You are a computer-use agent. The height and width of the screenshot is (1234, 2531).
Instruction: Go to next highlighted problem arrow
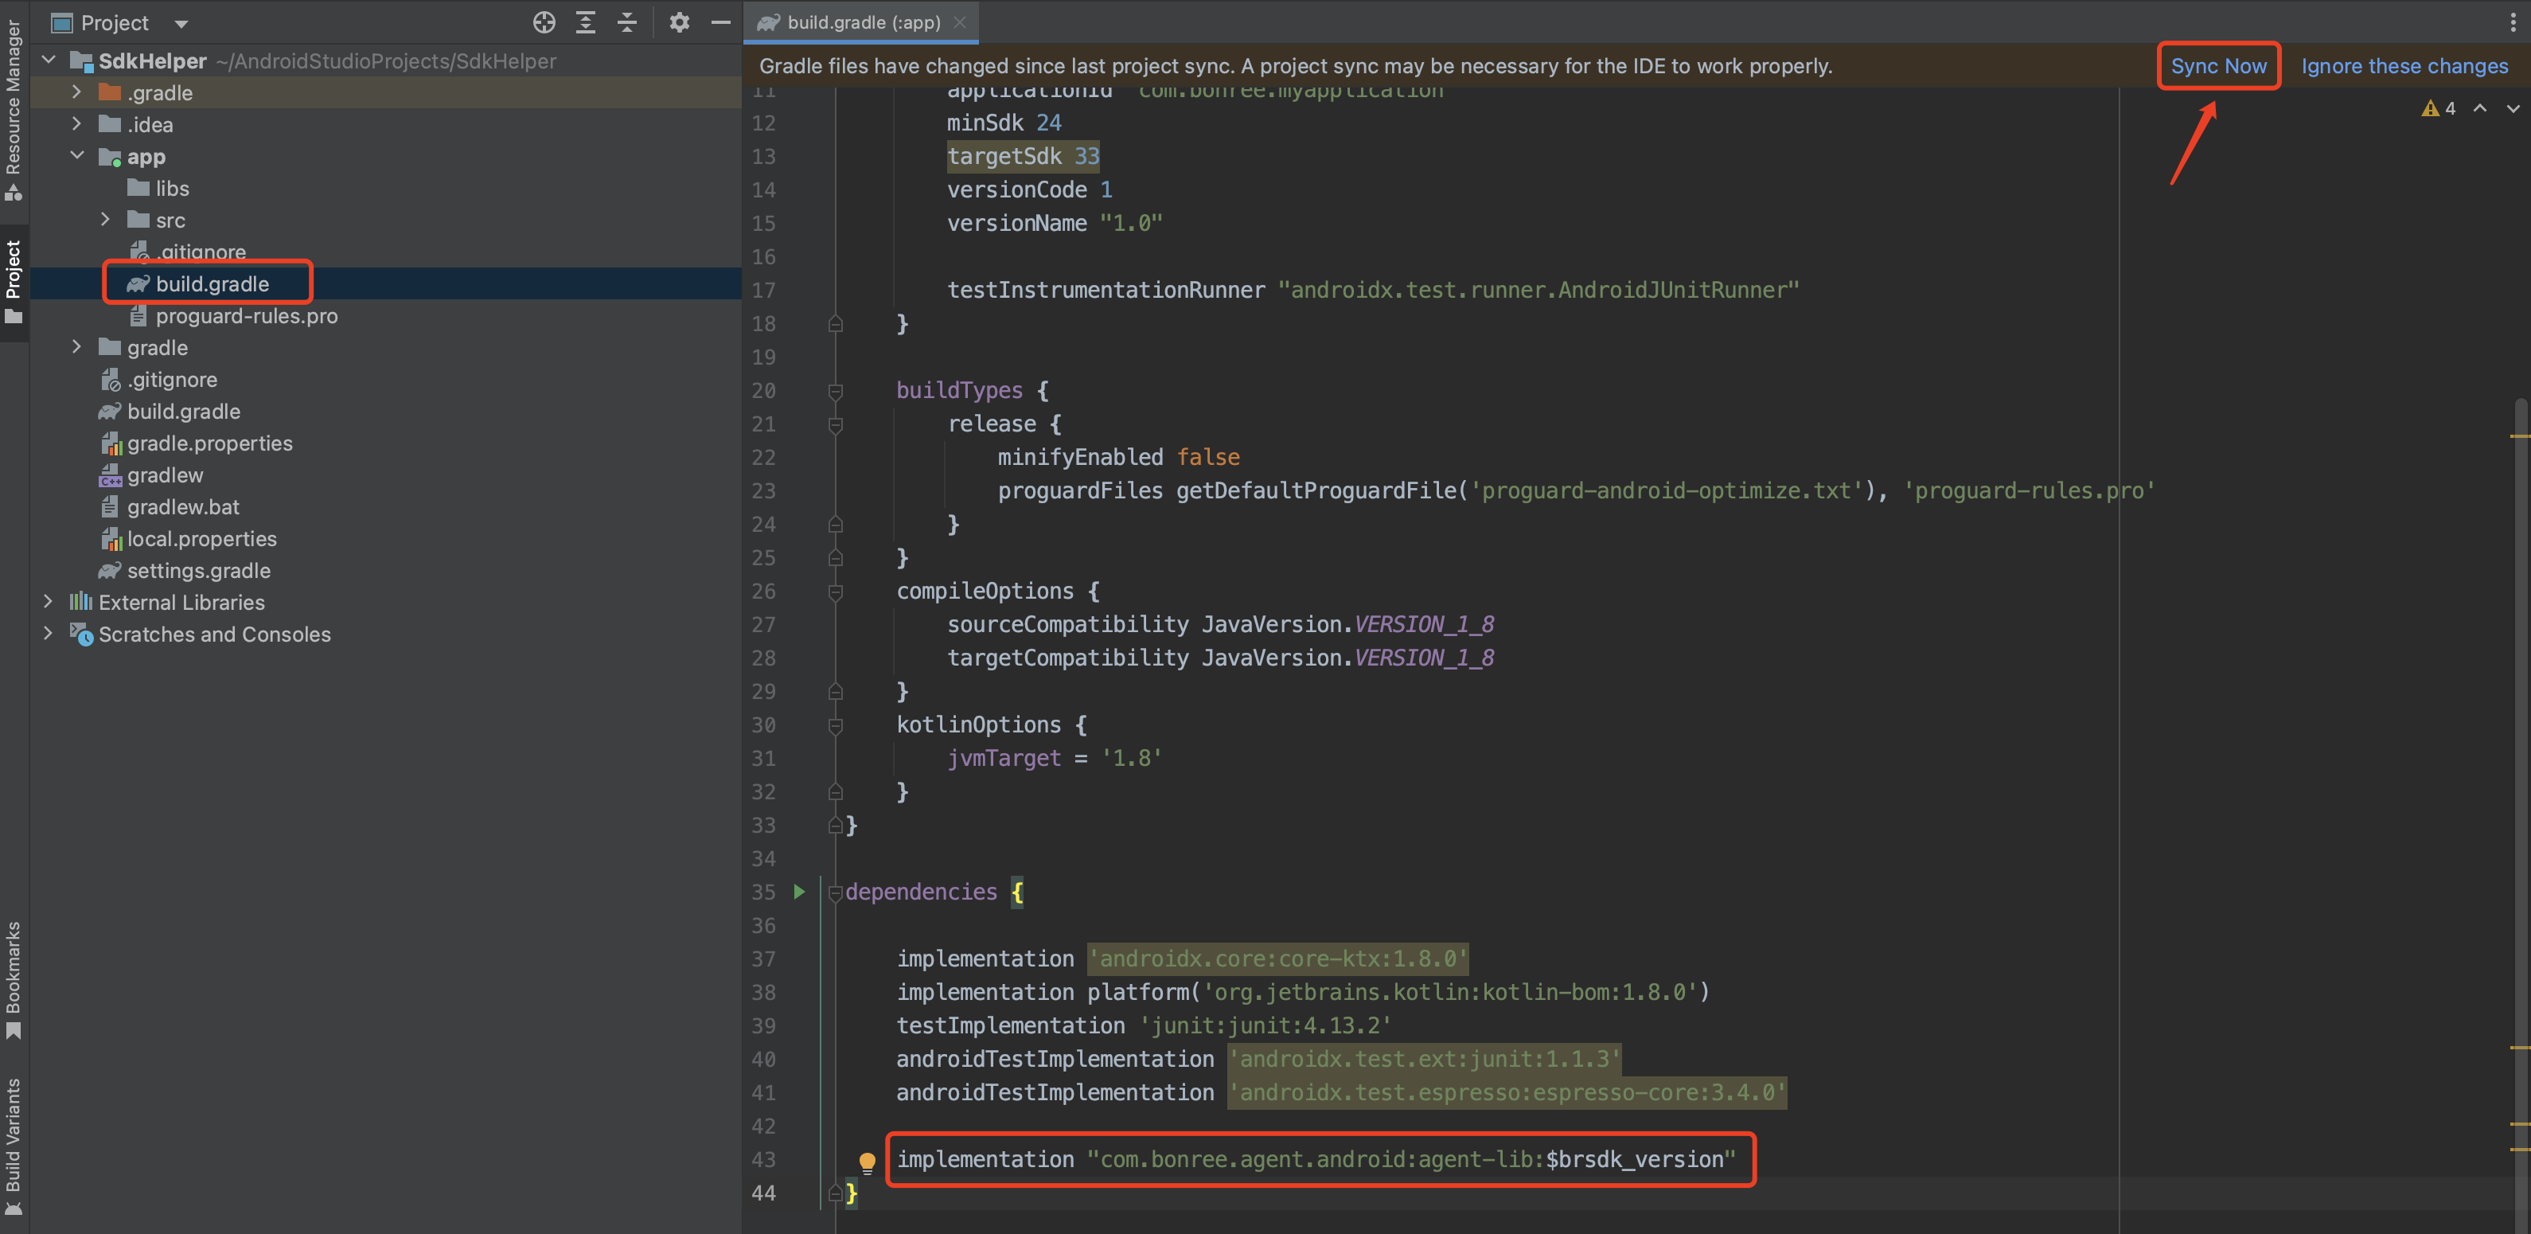[2513, 108]
